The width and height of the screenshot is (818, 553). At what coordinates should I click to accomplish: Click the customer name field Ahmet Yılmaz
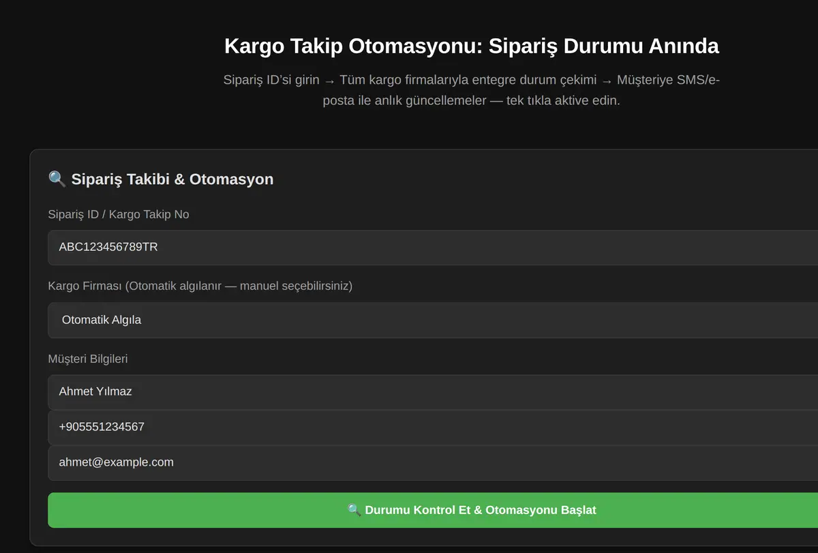click(433, 392)
